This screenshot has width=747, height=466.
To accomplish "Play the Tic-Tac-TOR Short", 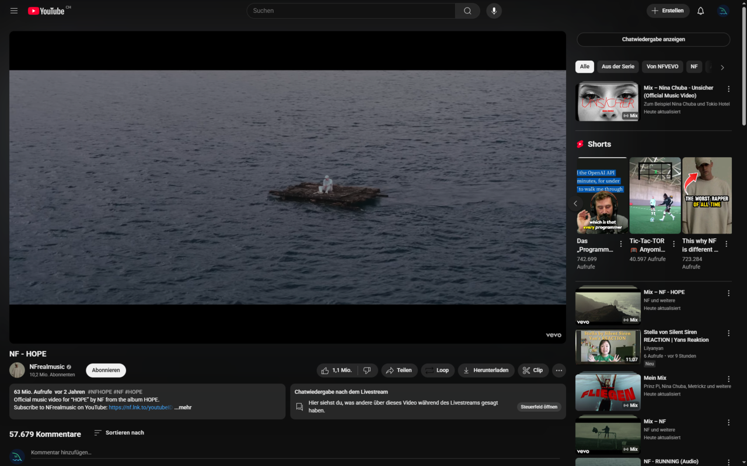I will 655,195.
